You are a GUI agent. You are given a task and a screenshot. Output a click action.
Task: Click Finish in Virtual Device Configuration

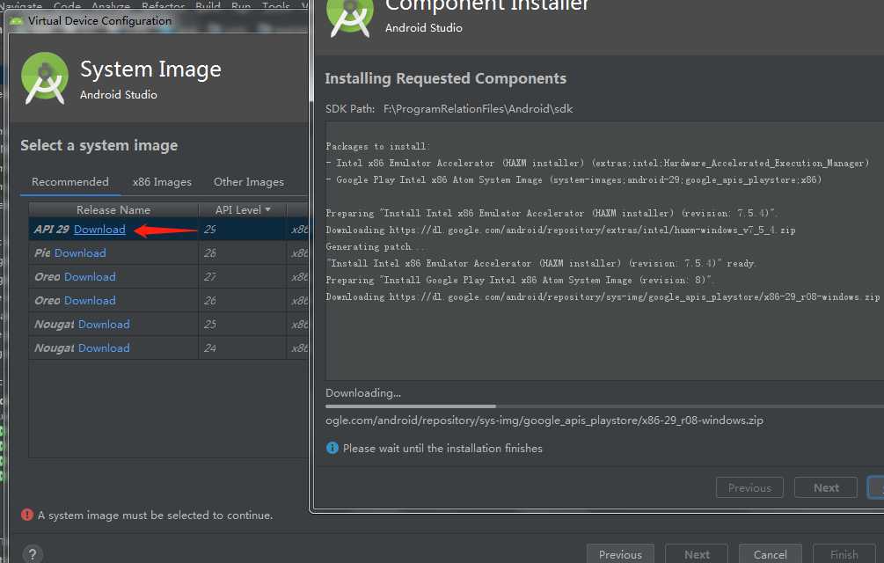[x=844, y=554]
